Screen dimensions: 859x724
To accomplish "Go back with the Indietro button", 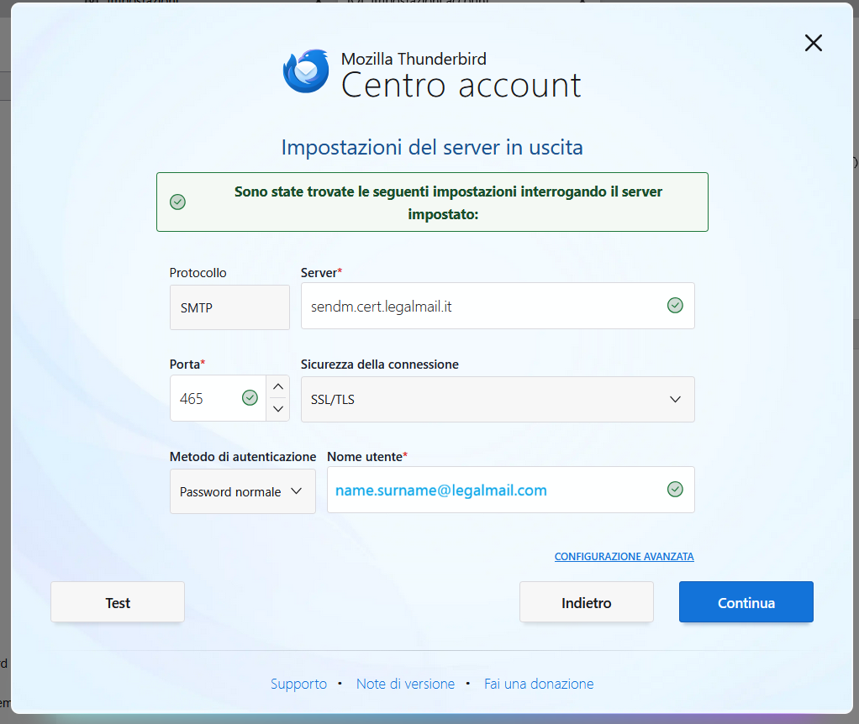I will point(586,602).
